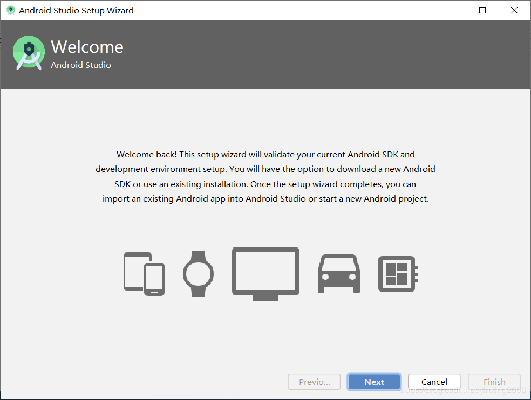The height and width of the screenshot is (400, 531).
Task: Click the Wear OS watch icon
Action: (x=199, y=274)
